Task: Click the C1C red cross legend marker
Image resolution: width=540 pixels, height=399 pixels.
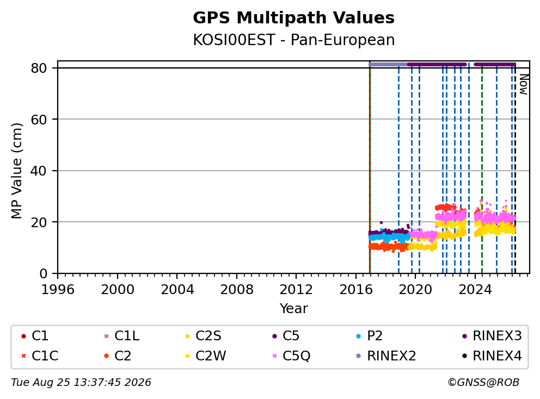Action: [x=23, y=356]
